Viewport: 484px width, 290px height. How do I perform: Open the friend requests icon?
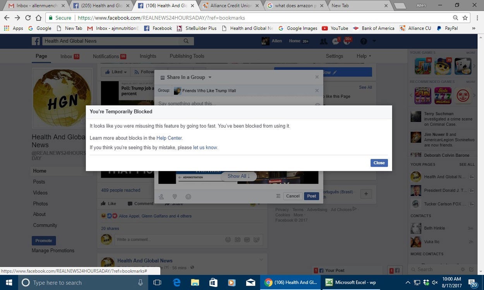[323, 41]
